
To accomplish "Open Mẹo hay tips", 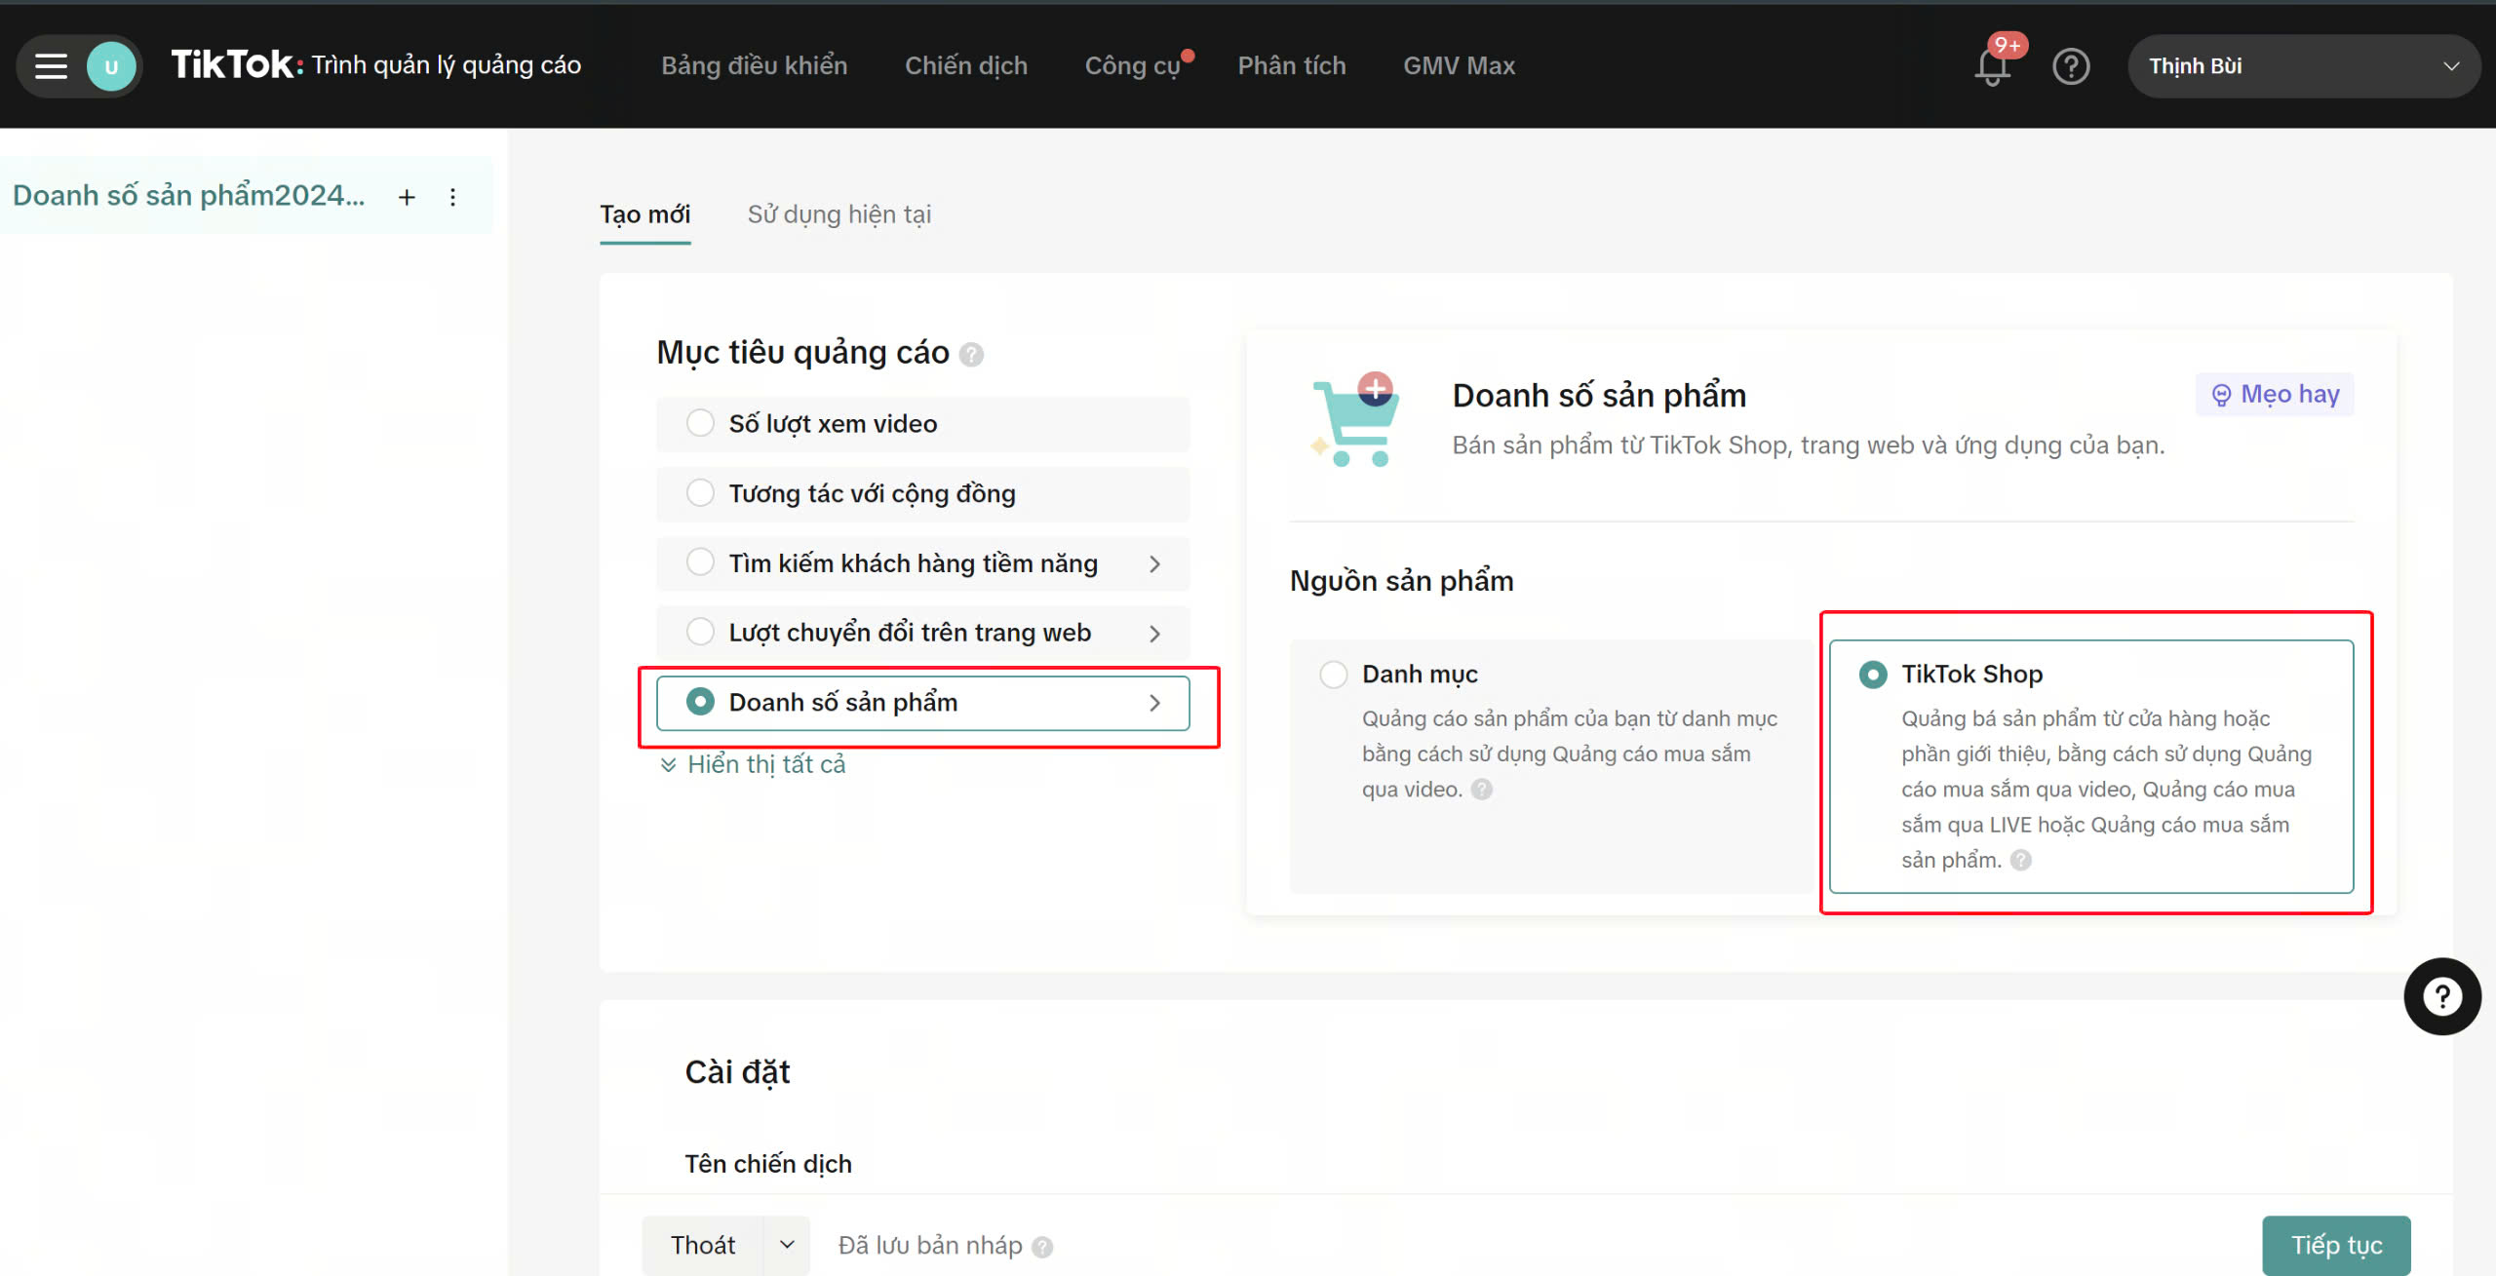I will (x=2275, y=394).
